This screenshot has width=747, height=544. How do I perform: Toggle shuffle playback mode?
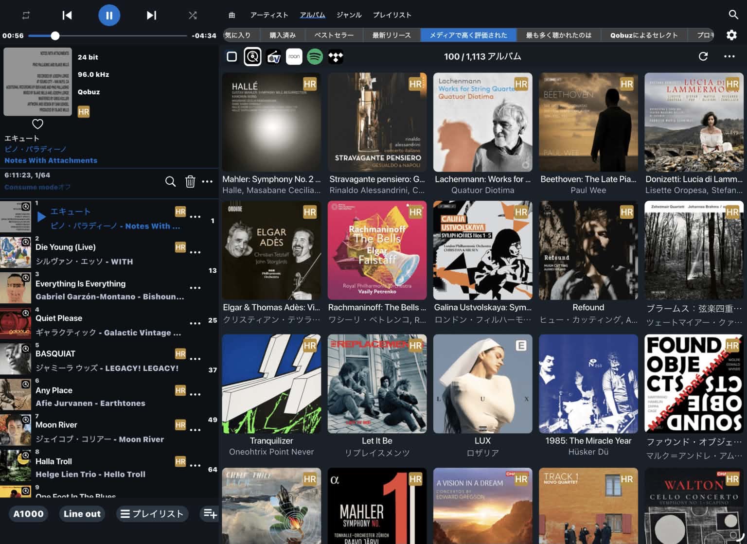[x=193, y=15]
